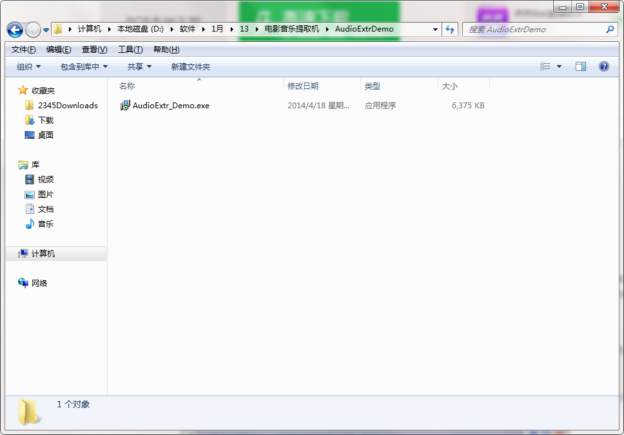This screenshot has width=624, height=435.
Task: Click 新建文件夹 button
Action: click(191, 66)
